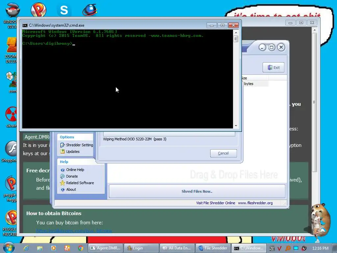Click the Options panel header

75,137
